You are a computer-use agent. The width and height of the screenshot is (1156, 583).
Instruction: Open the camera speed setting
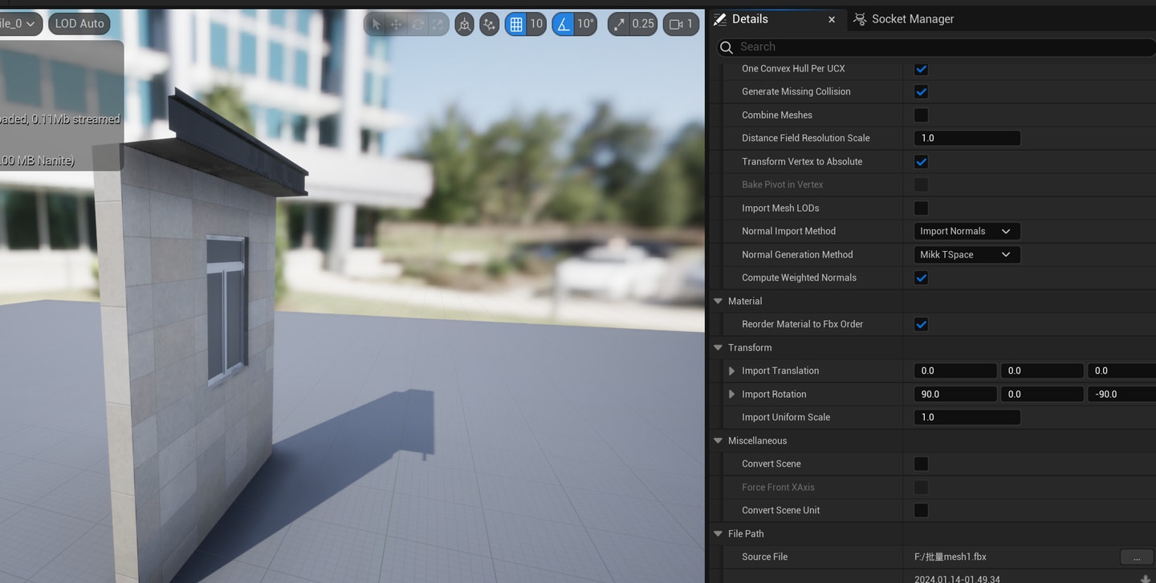681,24
